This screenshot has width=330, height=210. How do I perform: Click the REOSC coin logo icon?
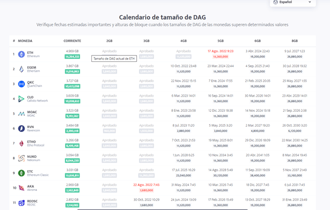tap(21, 203)
